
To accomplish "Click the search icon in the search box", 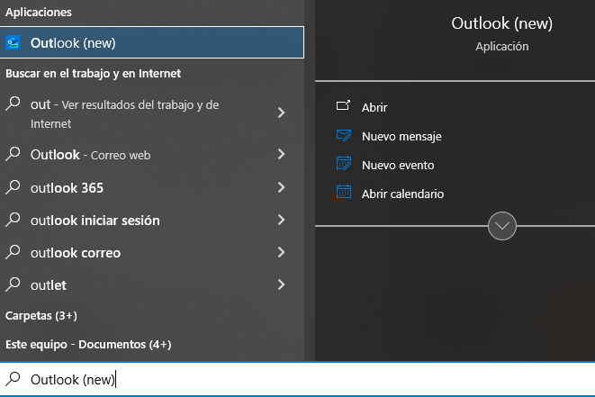I will point(13,379).
